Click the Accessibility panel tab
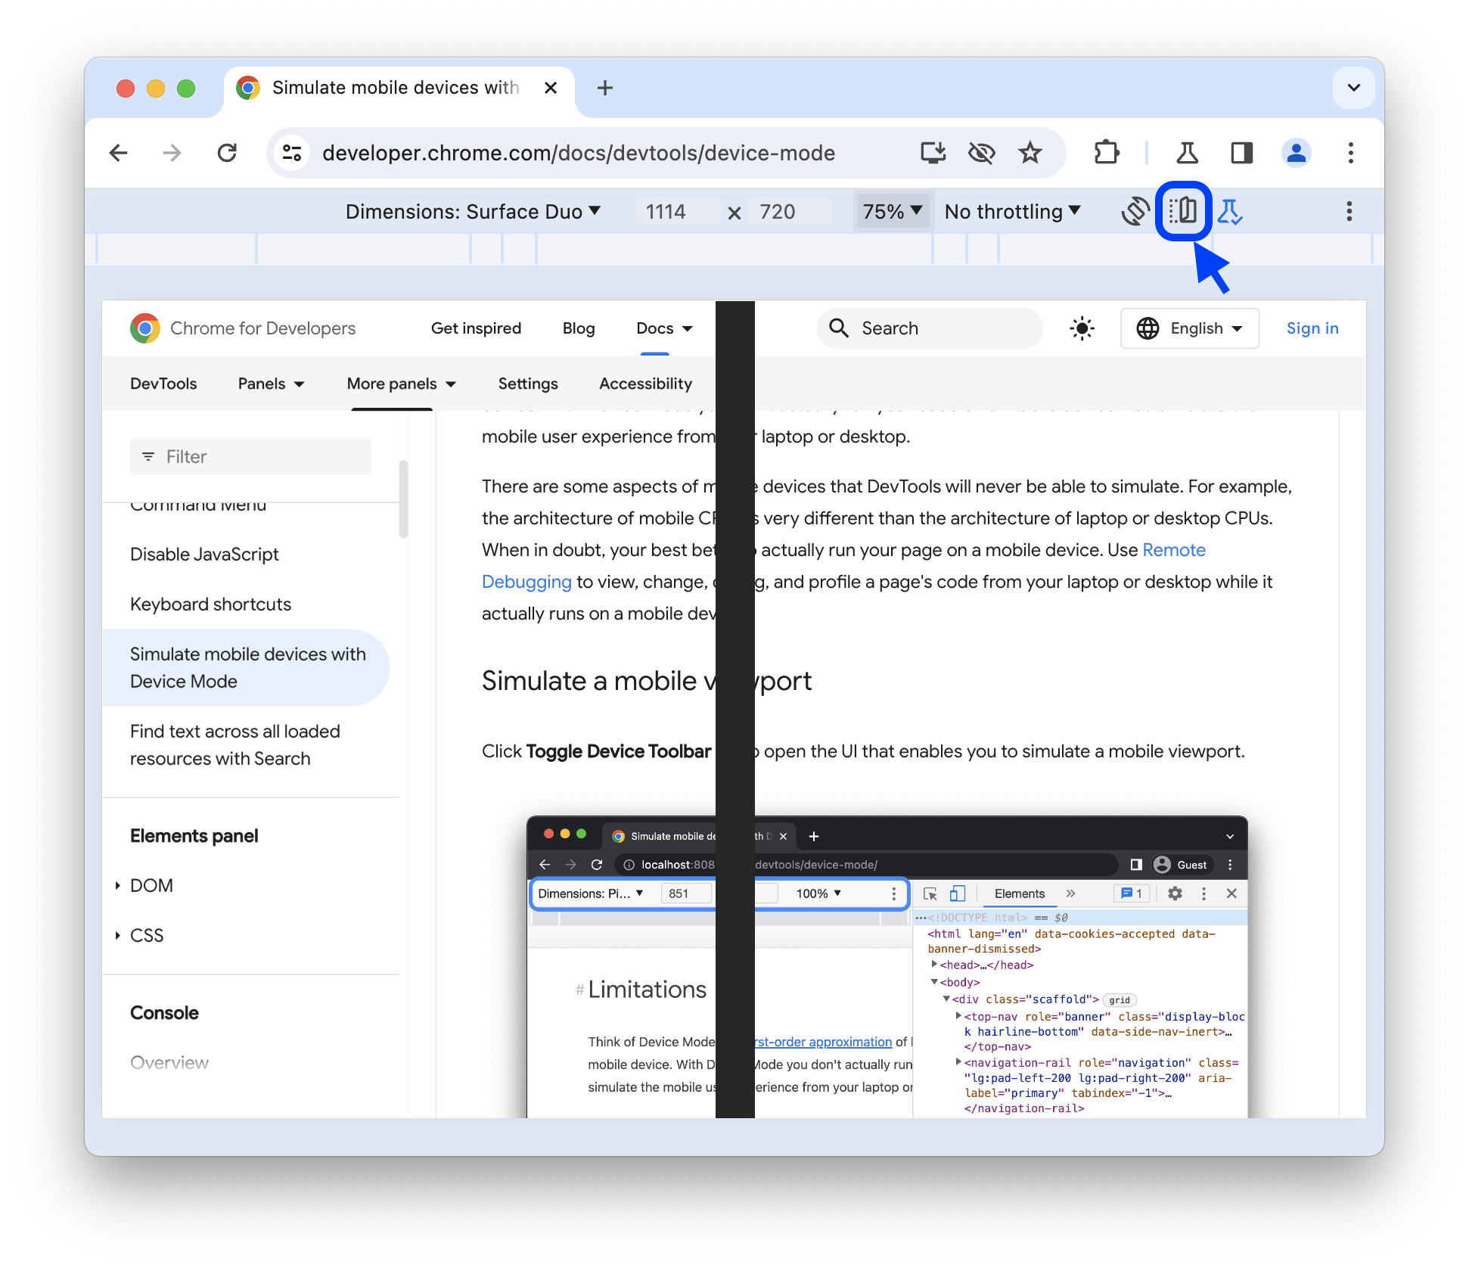The height and width of the screenshot is (1268, 1469). (644, 384)
